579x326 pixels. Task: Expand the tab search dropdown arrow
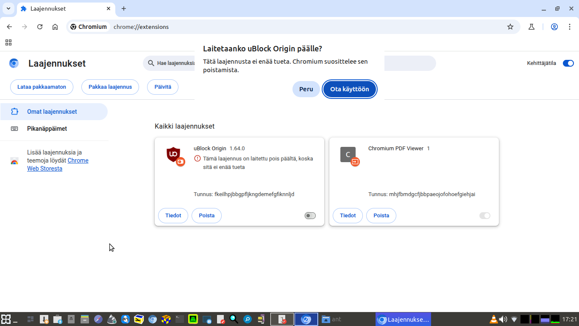[8, 8]
